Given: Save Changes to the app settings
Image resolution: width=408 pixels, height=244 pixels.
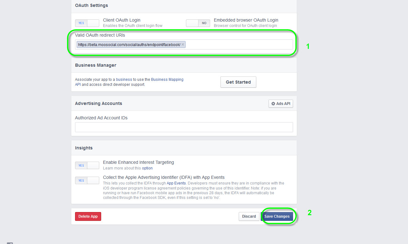Looking at the screenshot, I should [x=277, y=216].
